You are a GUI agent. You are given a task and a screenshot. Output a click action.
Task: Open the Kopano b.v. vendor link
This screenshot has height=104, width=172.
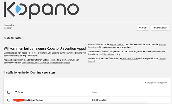pyautogui.click(x=9, y=25)
